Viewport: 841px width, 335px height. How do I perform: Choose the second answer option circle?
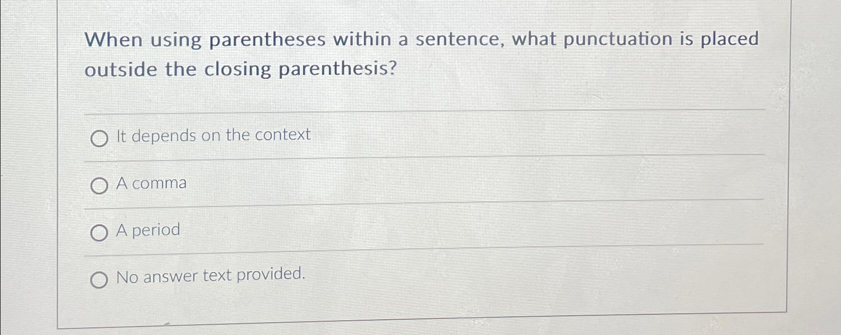99,185
